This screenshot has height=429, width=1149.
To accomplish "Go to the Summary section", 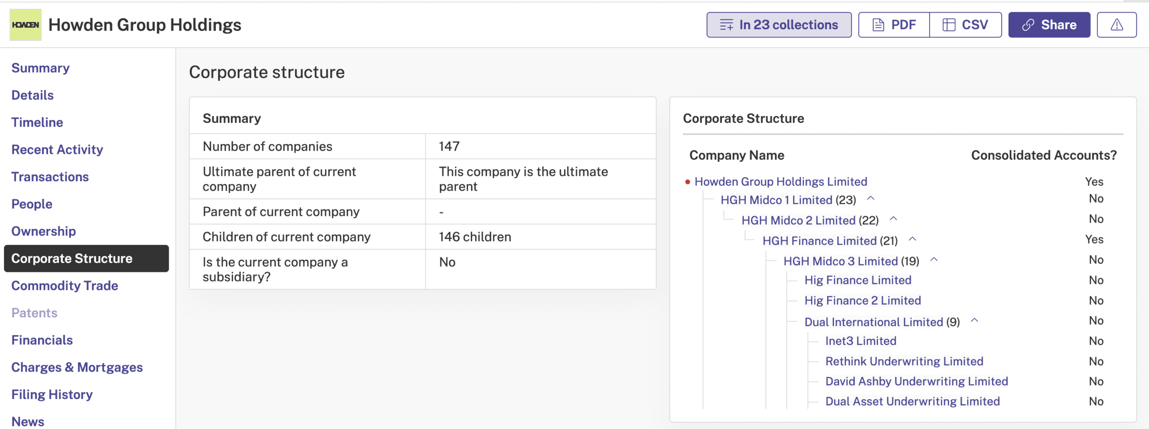I will coord(40,68).
